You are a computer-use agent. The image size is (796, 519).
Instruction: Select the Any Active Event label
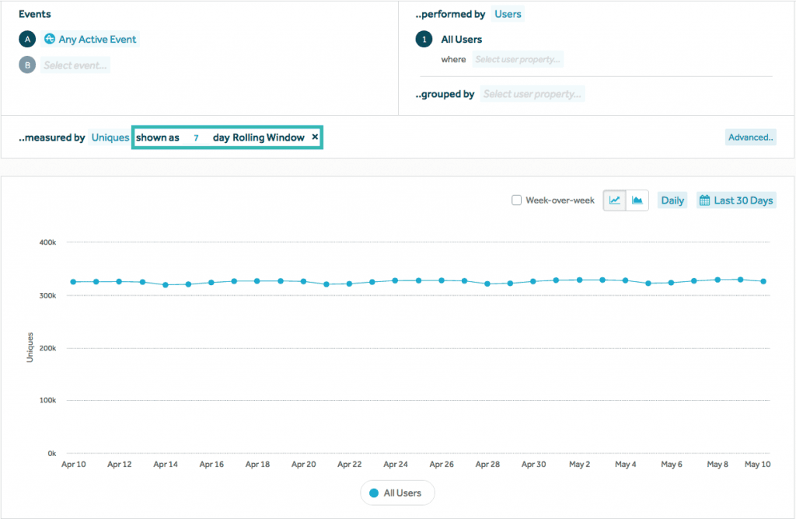(x=97, y=40)
